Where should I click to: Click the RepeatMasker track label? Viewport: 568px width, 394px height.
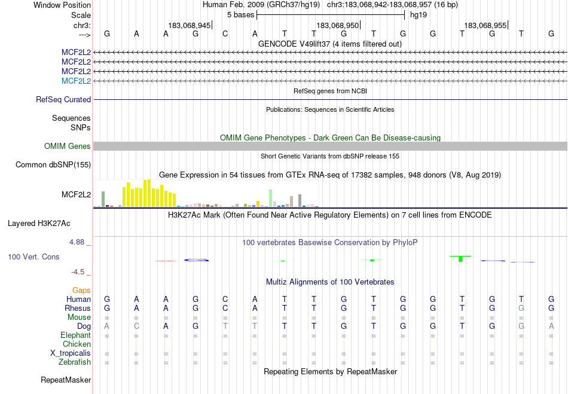tap(66, 380)
